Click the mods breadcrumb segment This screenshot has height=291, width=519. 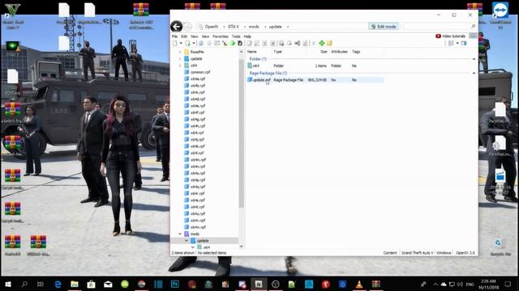[254, 27]
